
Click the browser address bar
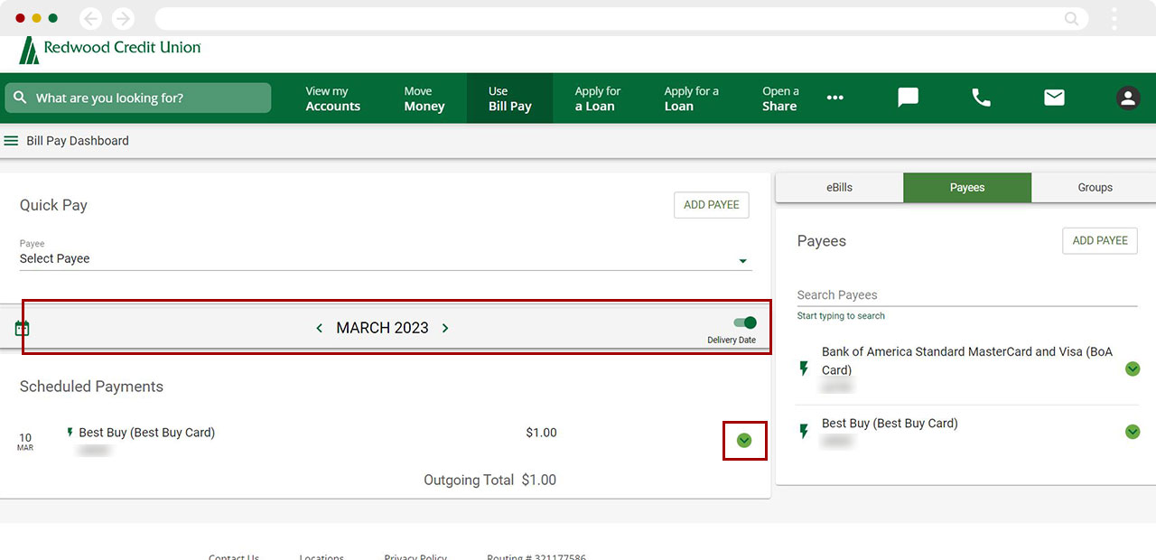tap(621, 18)
